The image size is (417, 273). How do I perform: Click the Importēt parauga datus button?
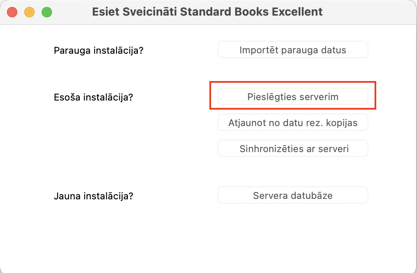tap(293, 50)
